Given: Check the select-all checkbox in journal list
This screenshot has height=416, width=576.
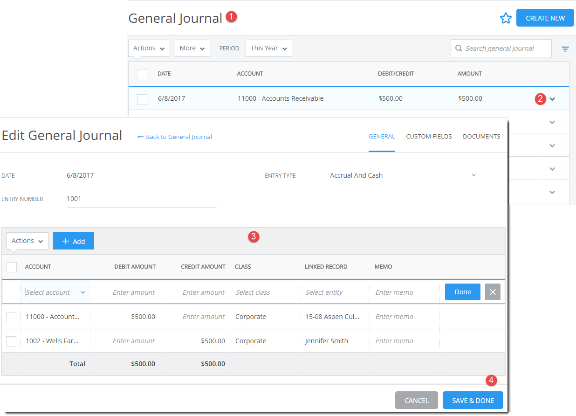Looking at the screenshot, I should (x=142, y=74).
